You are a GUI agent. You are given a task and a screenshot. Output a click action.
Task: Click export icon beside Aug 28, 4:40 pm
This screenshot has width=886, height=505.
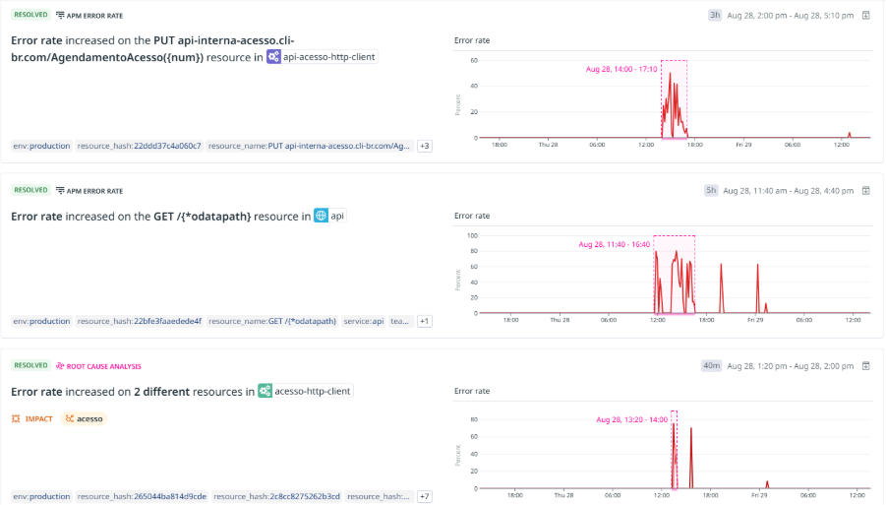pos(866,190)
